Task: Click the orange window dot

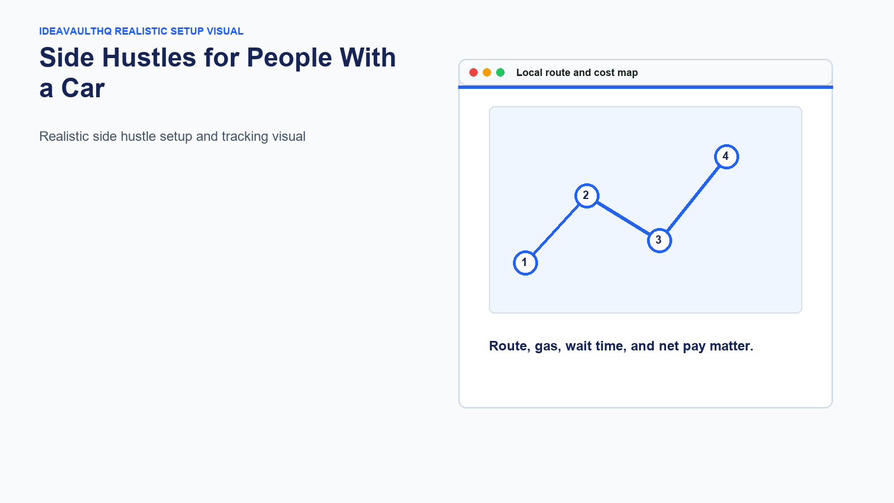Action: 487,73
